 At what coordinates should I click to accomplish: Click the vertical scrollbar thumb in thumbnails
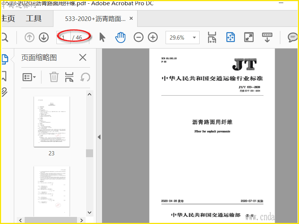pos(89,153)
